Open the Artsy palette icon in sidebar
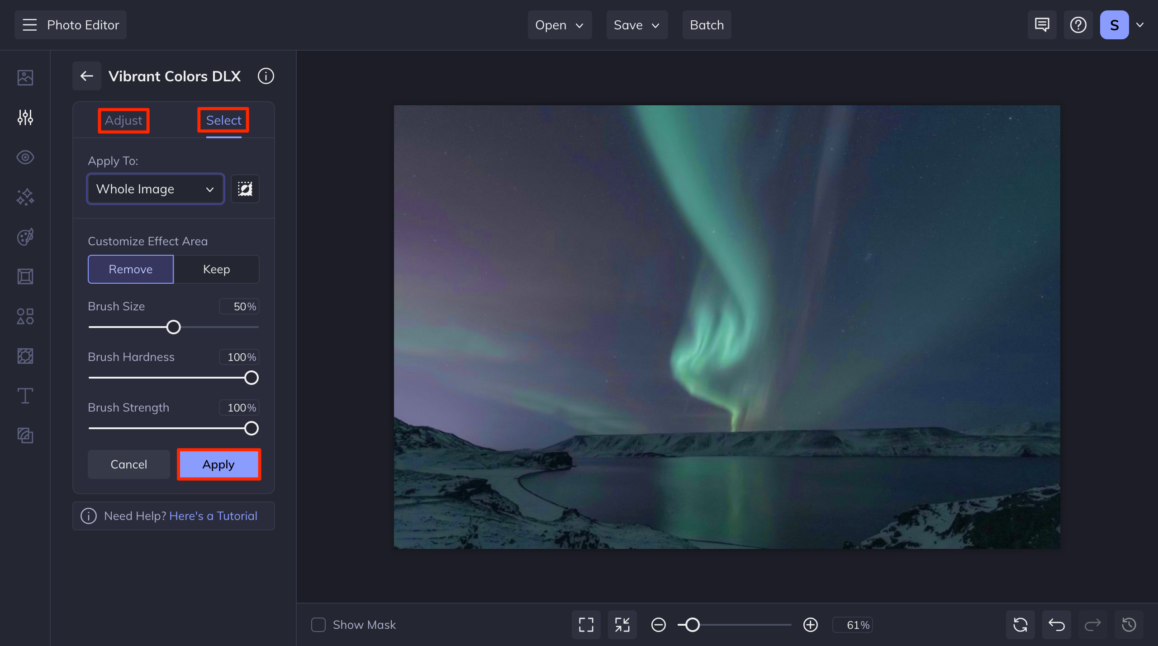 coord(25,237)
